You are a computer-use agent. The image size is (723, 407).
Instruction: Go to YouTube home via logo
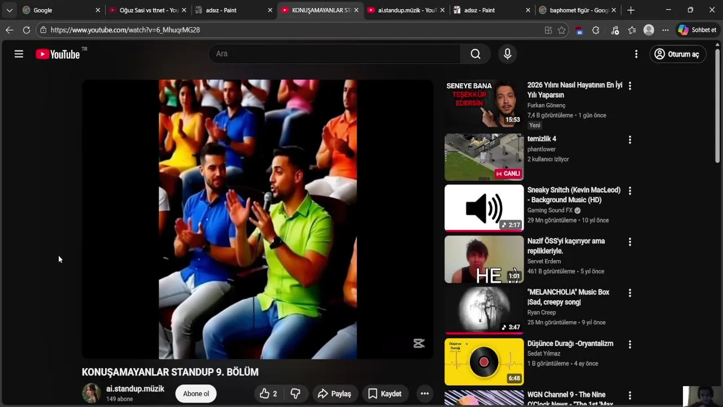tap(58, 54)
